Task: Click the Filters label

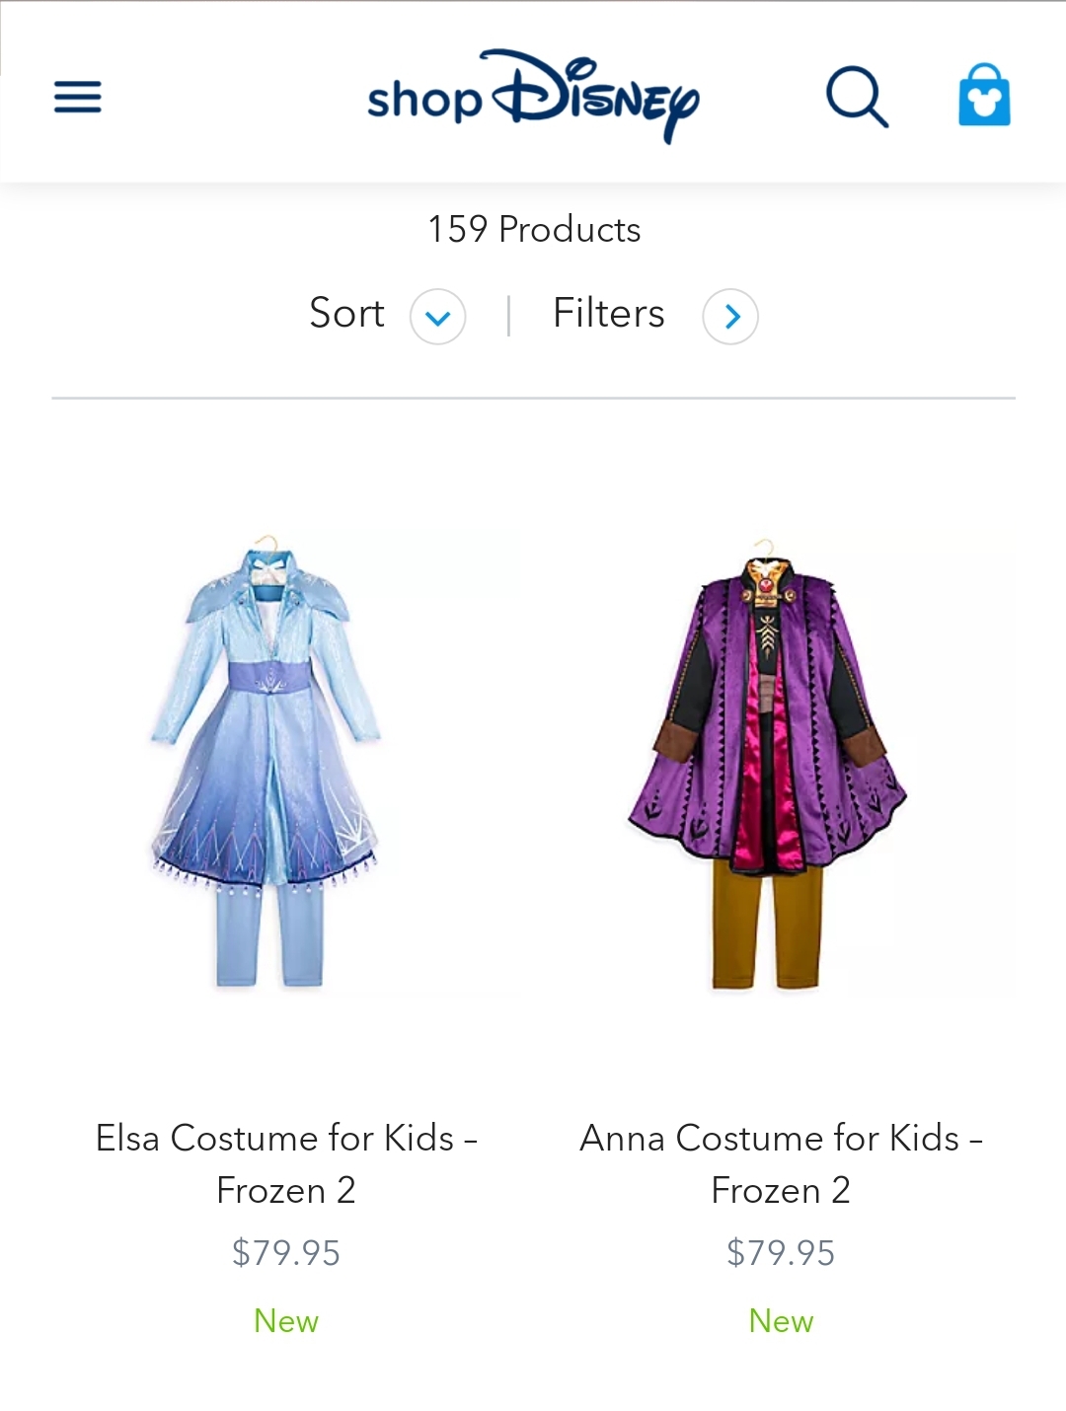Action: (608, 314)
